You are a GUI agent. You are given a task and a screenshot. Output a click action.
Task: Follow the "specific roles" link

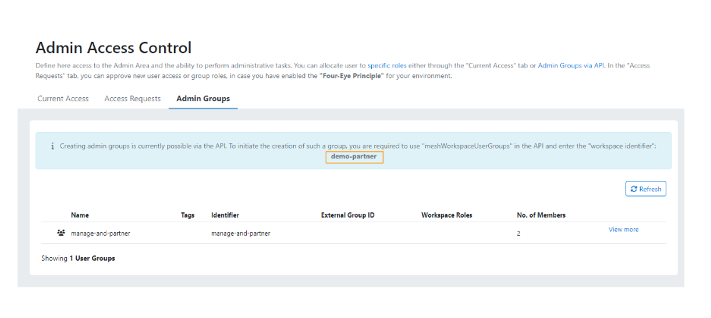point(387,66)
